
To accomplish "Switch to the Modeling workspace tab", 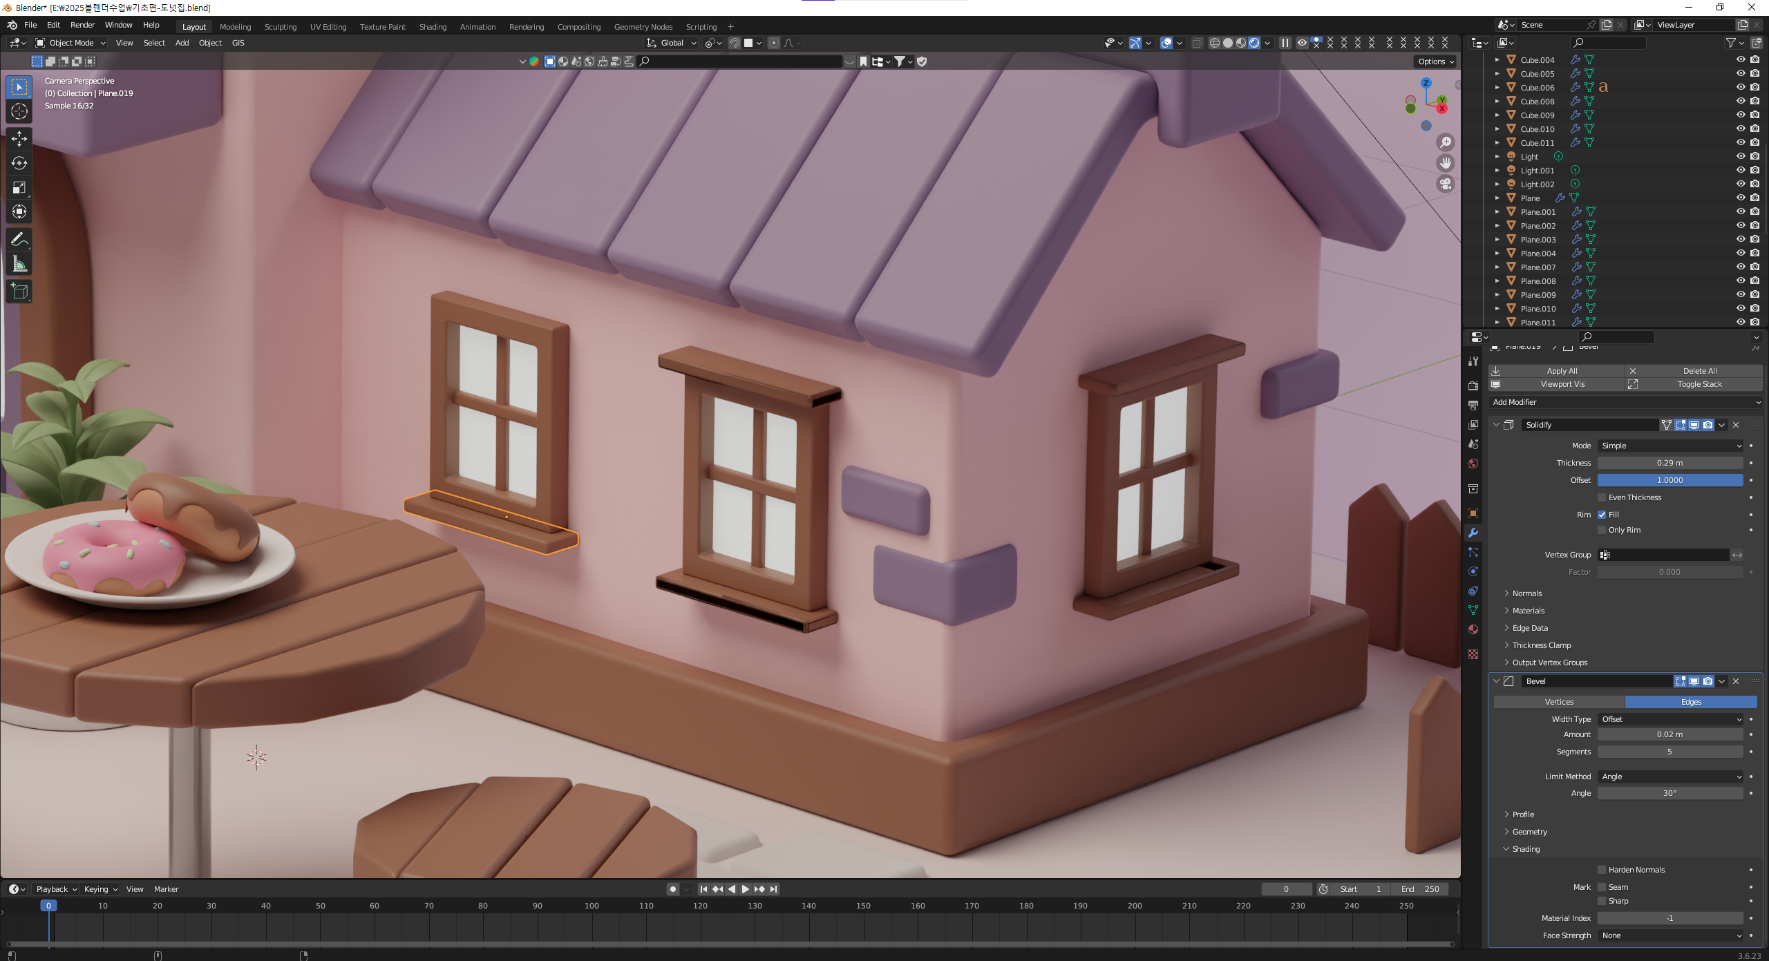I will [235, 27].
